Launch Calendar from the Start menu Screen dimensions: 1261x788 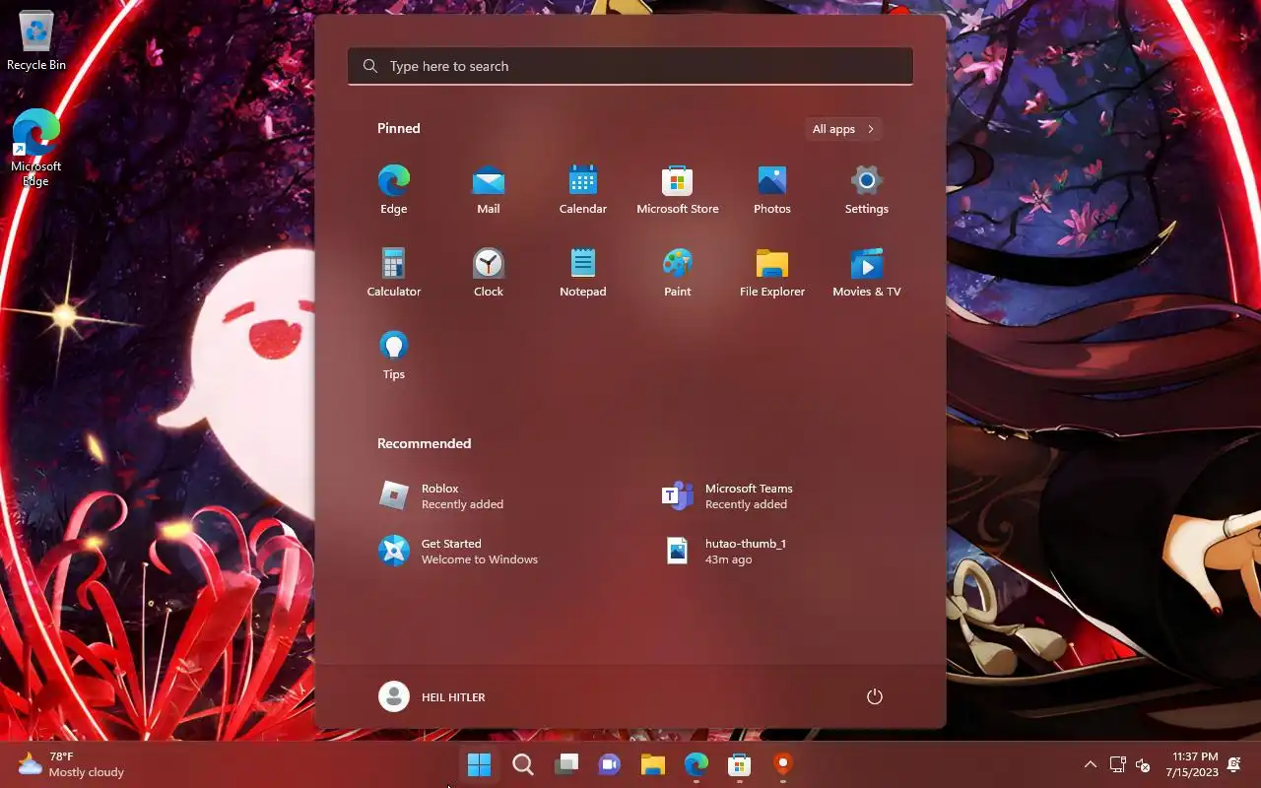[583, 190]
